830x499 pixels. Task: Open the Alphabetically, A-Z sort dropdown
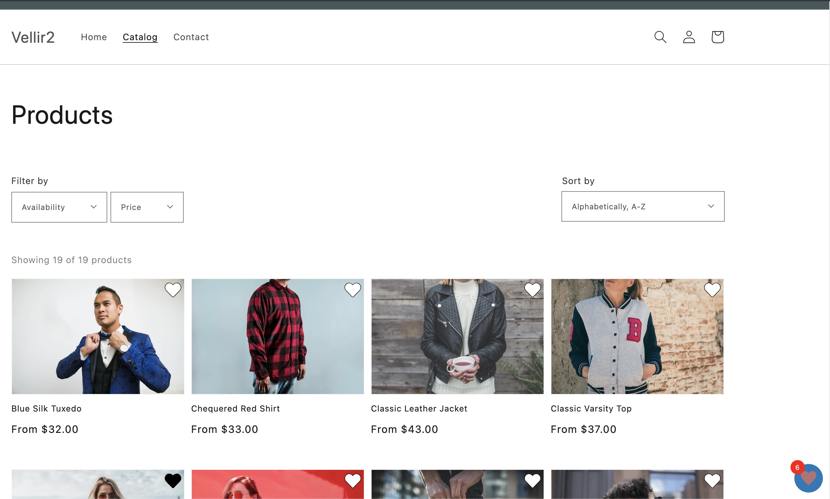point(642,206)
